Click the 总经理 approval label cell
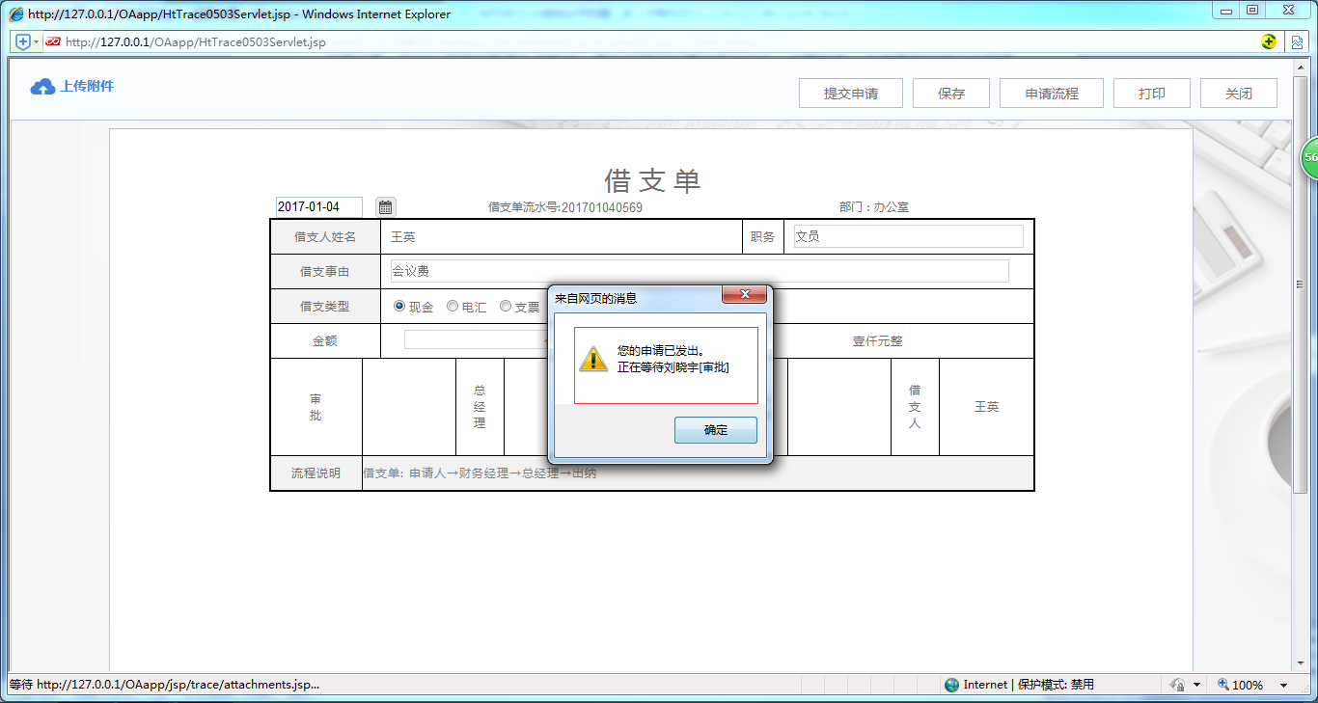This screenshot has width=1318, height=703. pos(480,407)
